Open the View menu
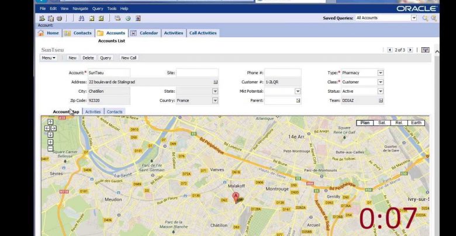456x236 pixels. point(64,9)
